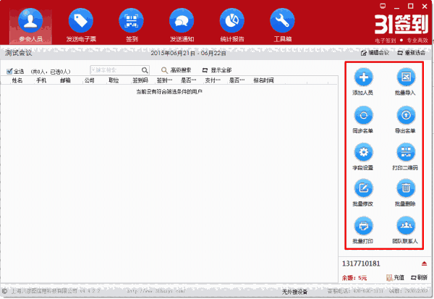Open 字段设置 field settings gear icon
Screen dimensions: 434x299
(x=363, y=152)
